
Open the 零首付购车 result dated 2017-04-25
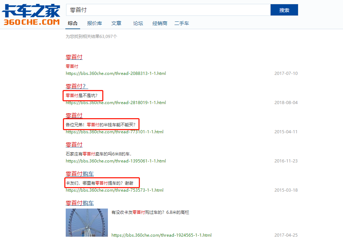coord(80,203)
